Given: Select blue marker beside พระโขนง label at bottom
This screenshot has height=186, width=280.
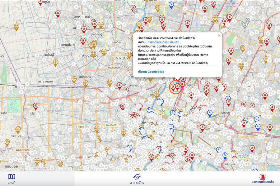Looking at the screenshot, I should click(x=225, y=156).
